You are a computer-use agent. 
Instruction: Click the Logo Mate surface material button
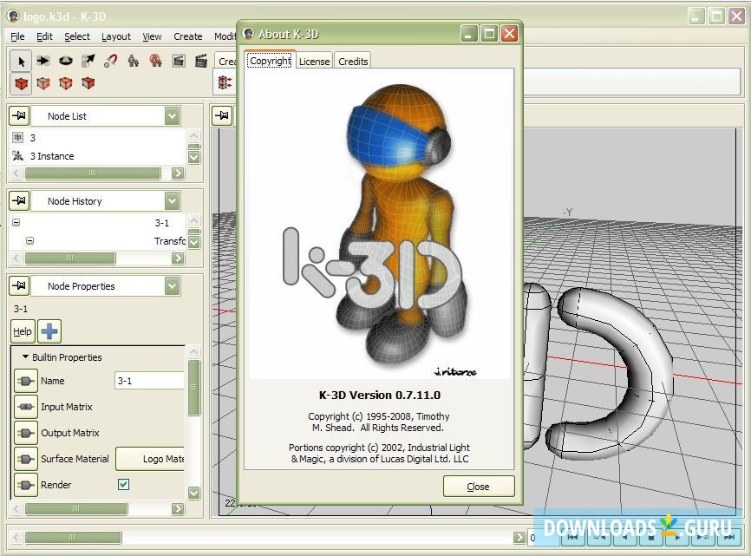(151, 459)
